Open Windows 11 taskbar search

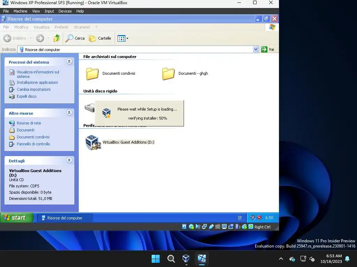click(x=171, y=259)
